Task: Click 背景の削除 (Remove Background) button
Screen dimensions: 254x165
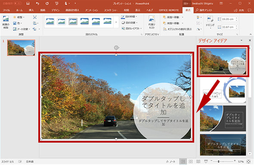Action: (6, 22)
